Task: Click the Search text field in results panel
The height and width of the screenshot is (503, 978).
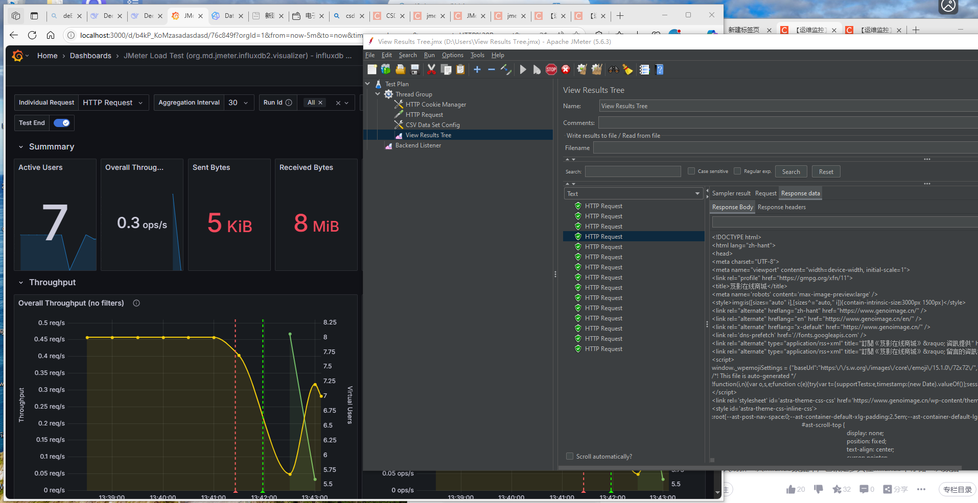Action: tap(633, 171)
